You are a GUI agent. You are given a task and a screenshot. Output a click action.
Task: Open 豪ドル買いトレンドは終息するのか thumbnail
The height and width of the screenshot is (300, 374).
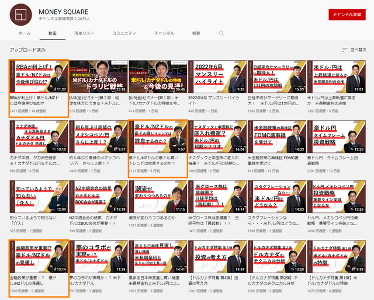point(158,137)
